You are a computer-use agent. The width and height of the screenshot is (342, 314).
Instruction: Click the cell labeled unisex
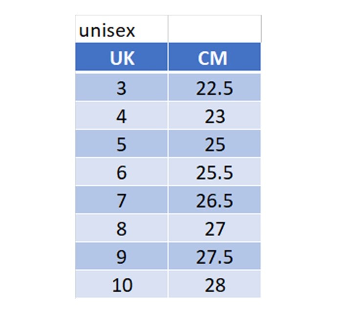coord(121,30)
